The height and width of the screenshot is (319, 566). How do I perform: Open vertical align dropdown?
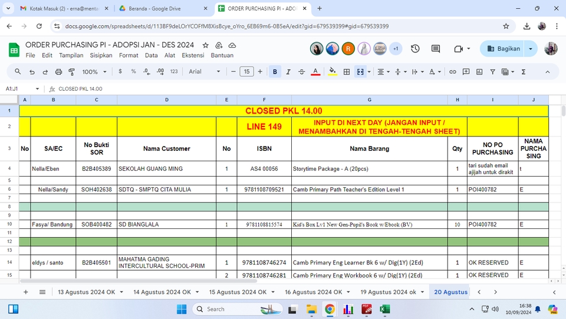[x=400, y=72]
